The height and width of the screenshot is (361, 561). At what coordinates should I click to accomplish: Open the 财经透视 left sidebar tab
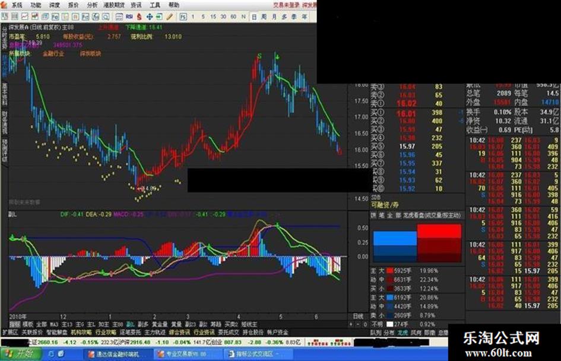[5, 122]
